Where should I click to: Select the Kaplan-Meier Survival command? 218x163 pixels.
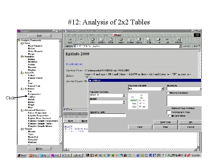(x=39, y=118)
